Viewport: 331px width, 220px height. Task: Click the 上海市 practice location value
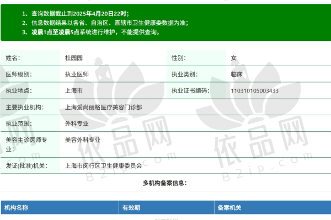point(74,90)
